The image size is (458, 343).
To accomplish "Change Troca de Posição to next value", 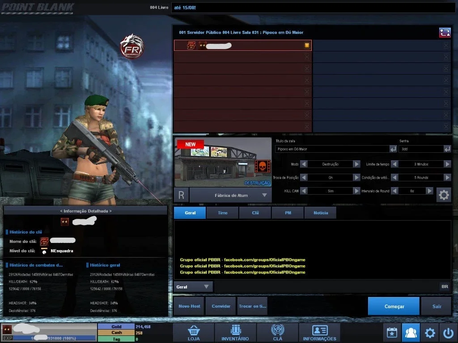I will (356, 177).
